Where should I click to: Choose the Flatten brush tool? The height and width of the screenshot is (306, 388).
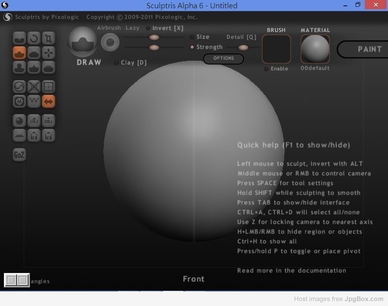coord(34,52)
